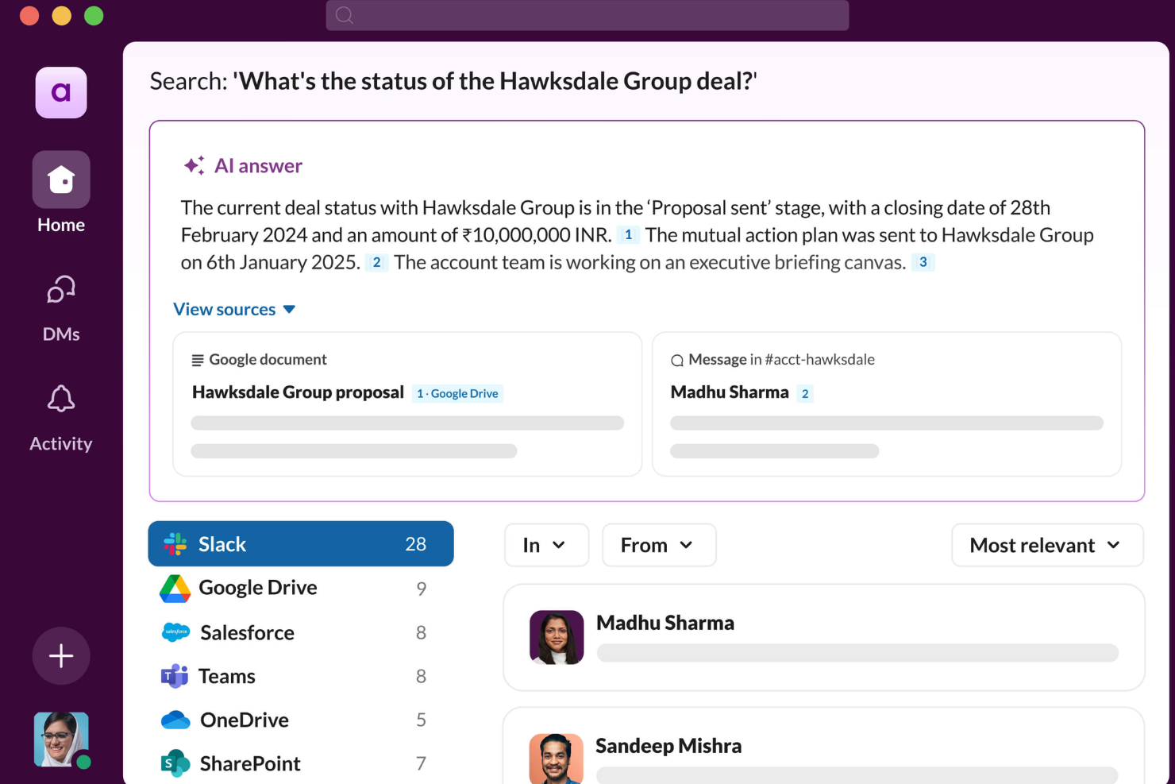Click the top search bar
Viewport: 1175px width, 784px height.
tap(587, 15)
